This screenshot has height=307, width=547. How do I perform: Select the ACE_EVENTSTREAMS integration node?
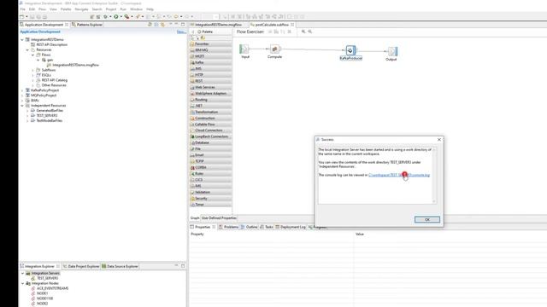(x=50, y=288)
